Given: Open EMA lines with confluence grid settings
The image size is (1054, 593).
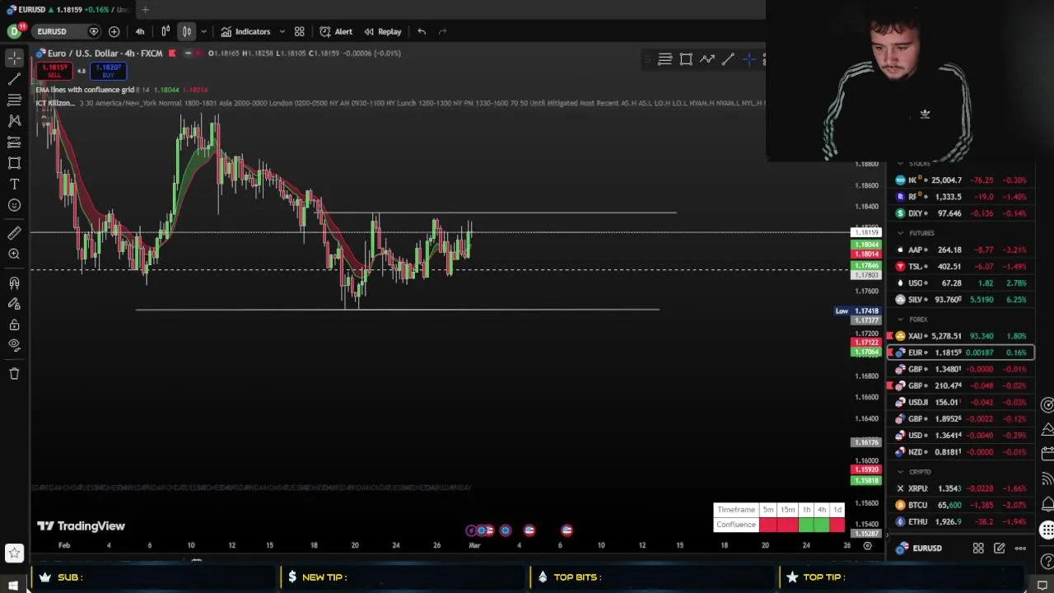Looking at the screenshot, I should tap(85, 89).
